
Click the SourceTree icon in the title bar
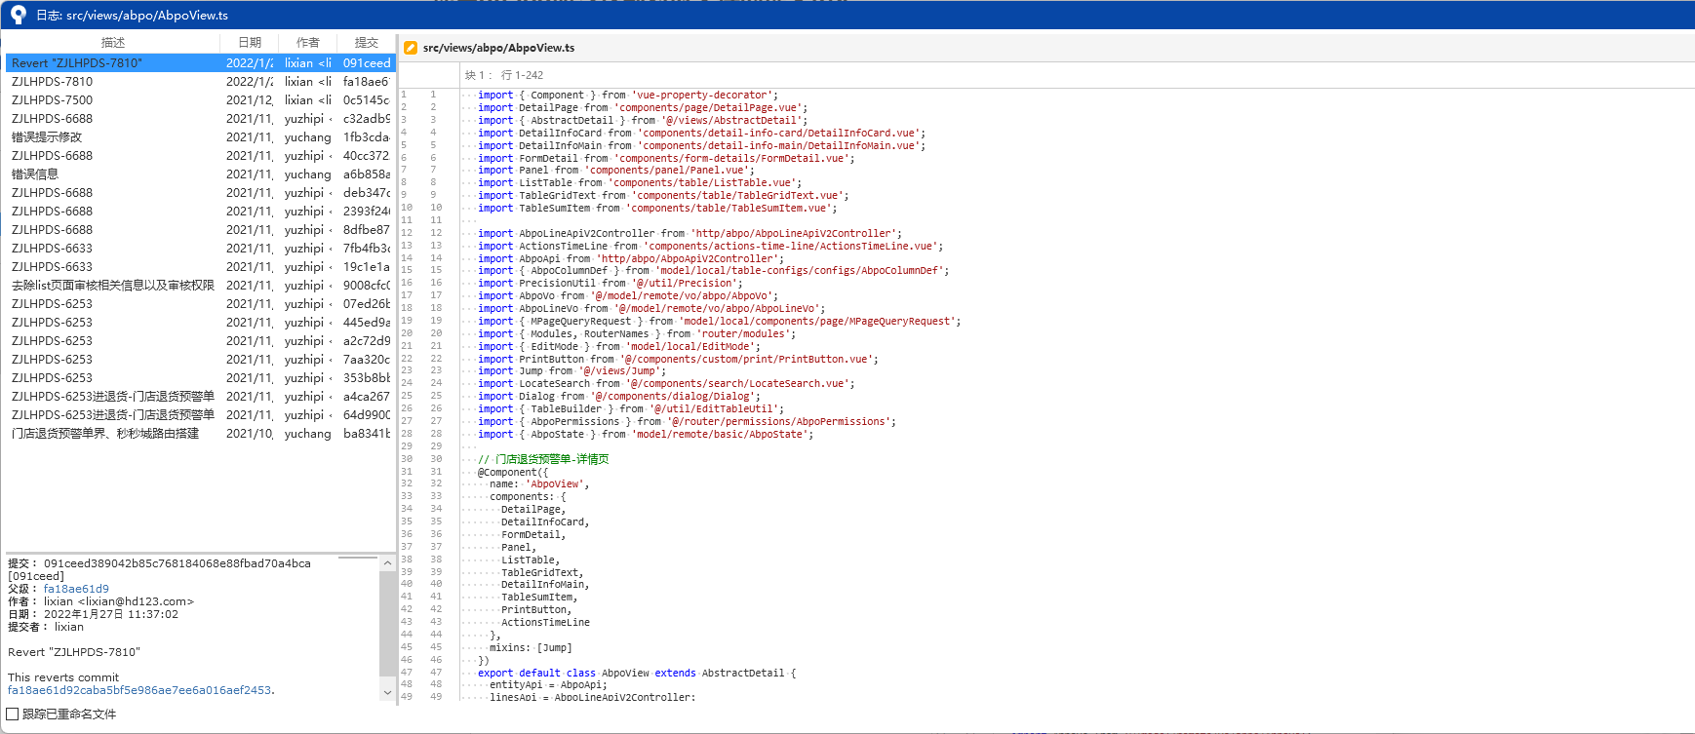[18, 15]
